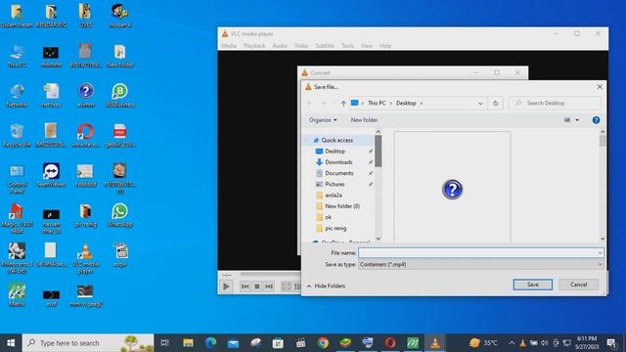This screenshot has width=626, height=352.
Task: Open the Media menu in VLC
Action: [x=229, y=46]
